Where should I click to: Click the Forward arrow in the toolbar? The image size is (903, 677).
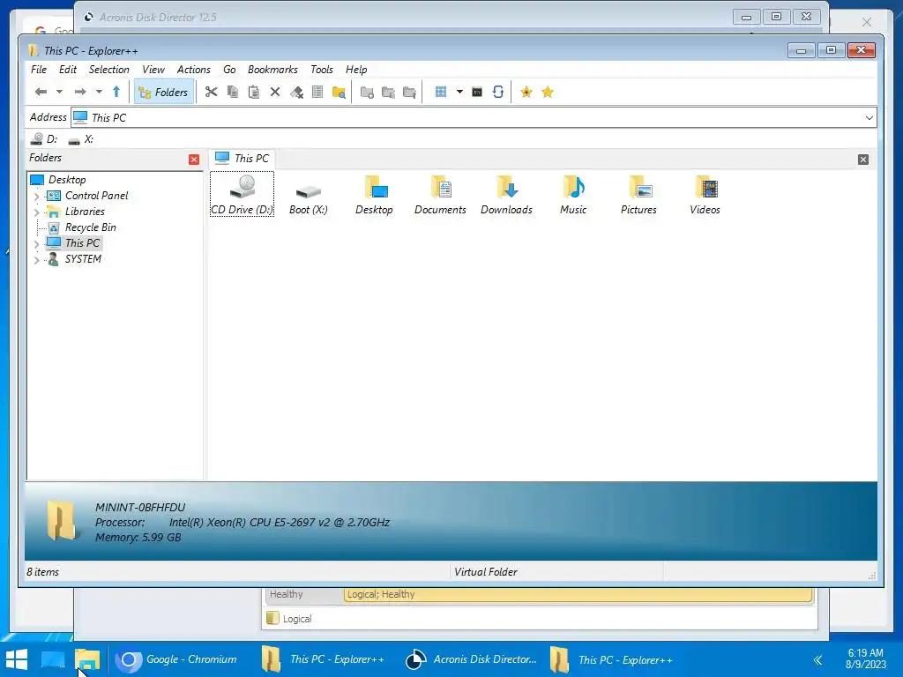80,92
